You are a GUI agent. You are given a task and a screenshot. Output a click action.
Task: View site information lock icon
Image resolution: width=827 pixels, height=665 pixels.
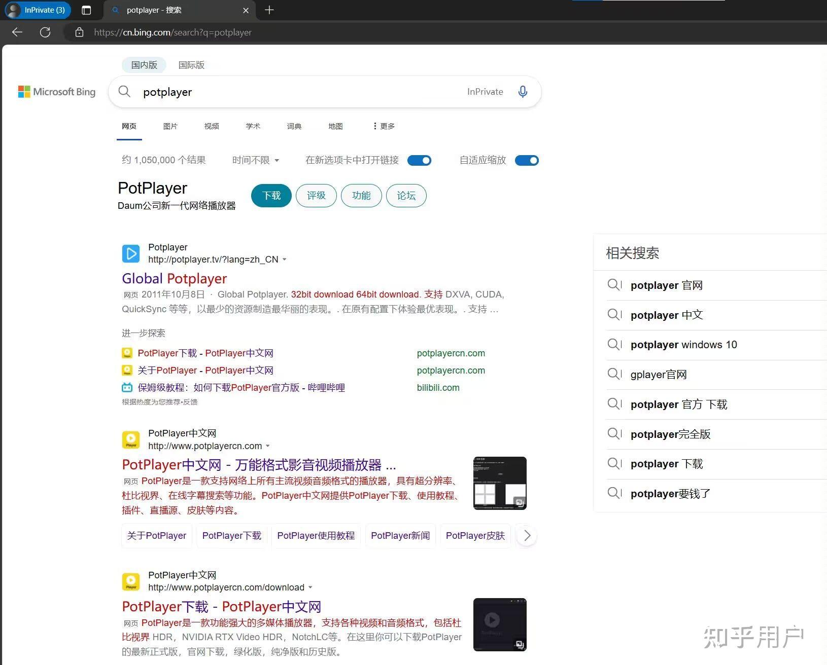click(x=79, y=32)
